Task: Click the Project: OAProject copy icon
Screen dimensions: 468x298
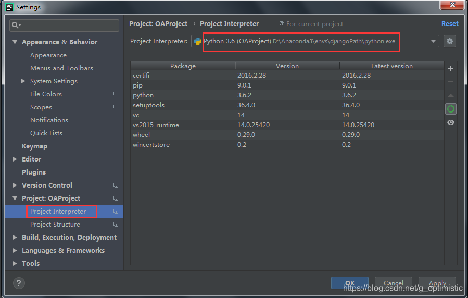Action: (116, 198)
